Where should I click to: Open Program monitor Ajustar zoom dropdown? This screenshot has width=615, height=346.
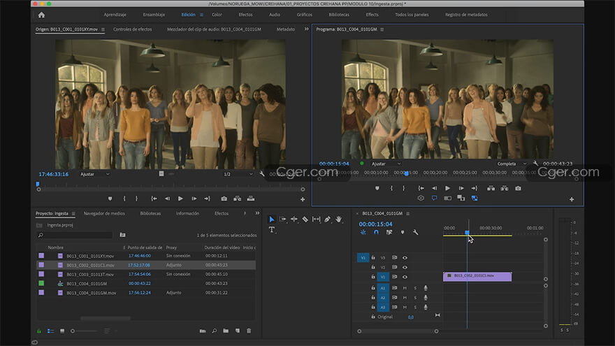[x=386, y=164]
